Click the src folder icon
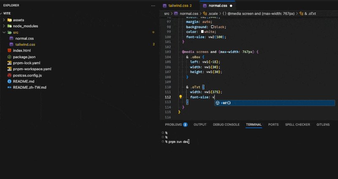The width and height of the screenshot is (338, 179). 9,33
